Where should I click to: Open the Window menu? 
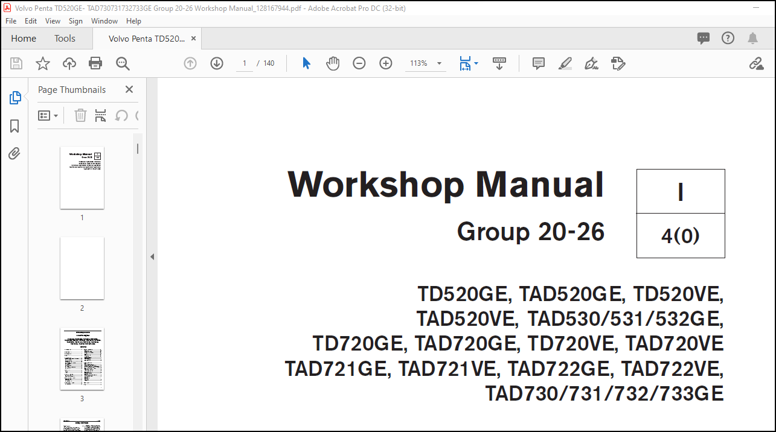pyautogui.click(x=104, y=21)
